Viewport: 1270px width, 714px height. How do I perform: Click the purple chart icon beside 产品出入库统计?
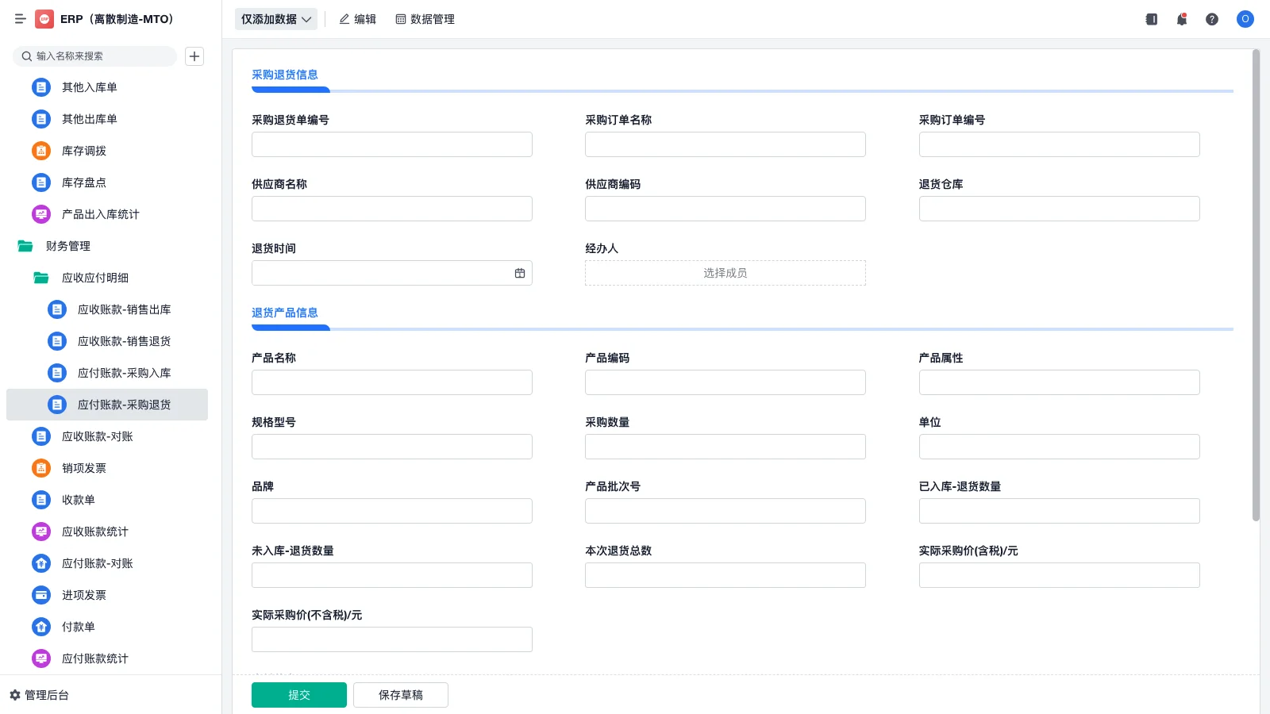tap(40, 214)
